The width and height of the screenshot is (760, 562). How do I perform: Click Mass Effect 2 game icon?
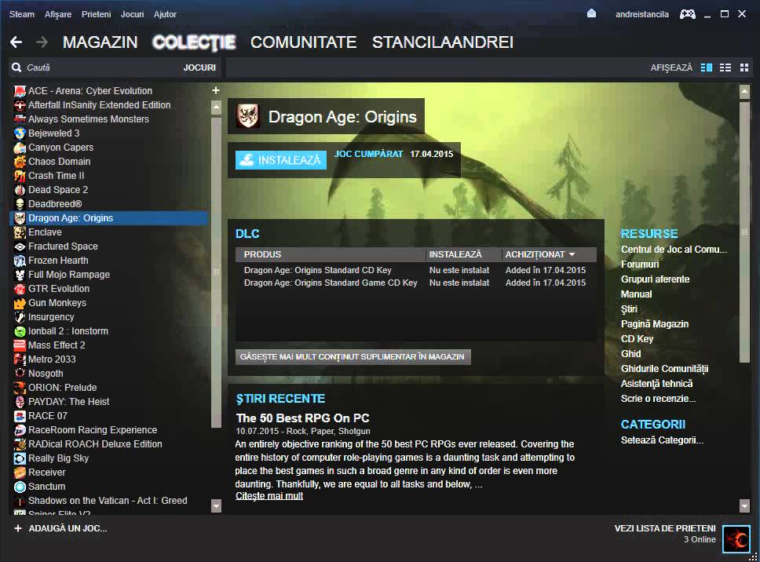(x=20, y=345)
